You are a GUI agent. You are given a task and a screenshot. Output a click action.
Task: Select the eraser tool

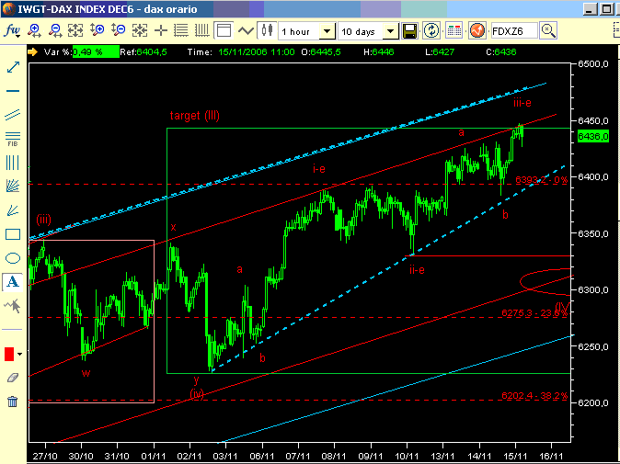tap(13, 378)
